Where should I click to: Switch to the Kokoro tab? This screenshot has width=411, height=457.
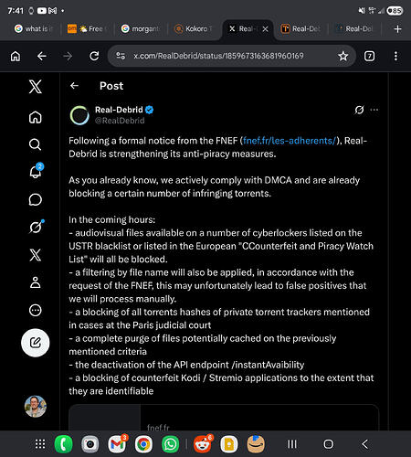194,29
